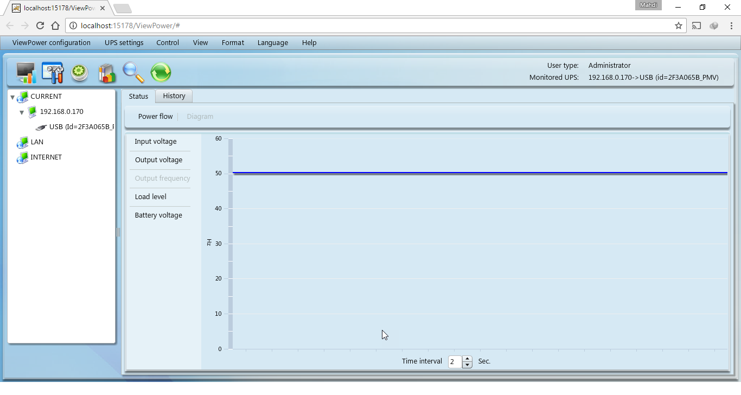The width and height of the screenshot is (741, 395).
Task: Increase the time interval with up arrow
Action: click(468, 359)
